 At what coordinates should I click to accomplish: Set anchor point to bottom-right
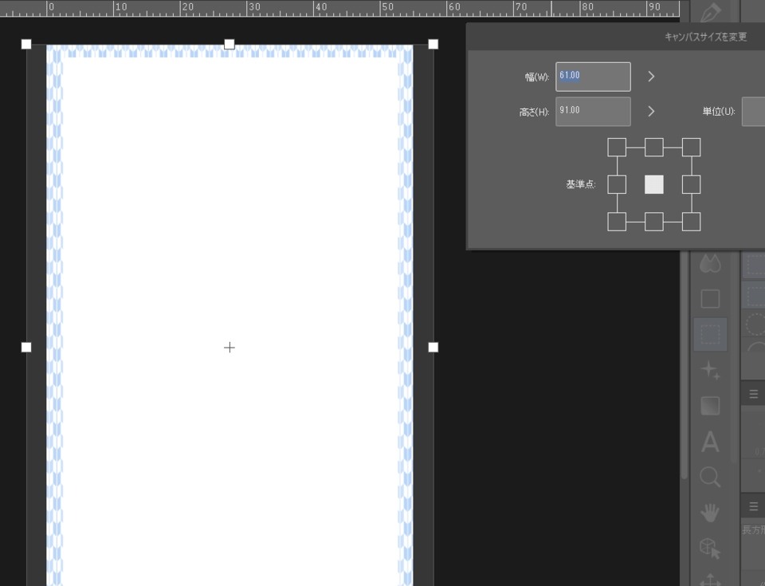692,222
